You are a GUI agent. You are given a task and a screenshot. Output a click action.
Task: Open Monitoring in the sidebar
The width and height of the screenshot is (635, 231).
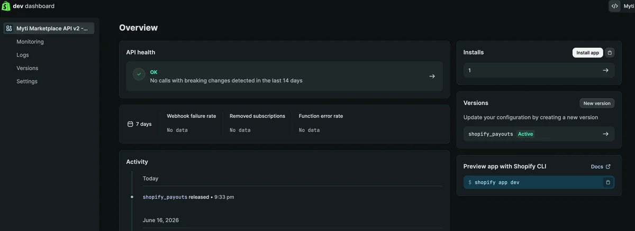click(30, 42)
